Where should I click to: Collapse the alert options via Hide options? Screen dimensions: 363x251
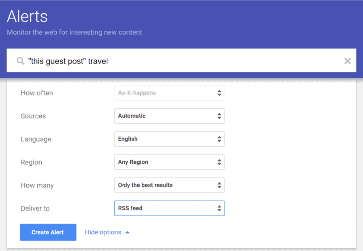[x=103, y=232]
